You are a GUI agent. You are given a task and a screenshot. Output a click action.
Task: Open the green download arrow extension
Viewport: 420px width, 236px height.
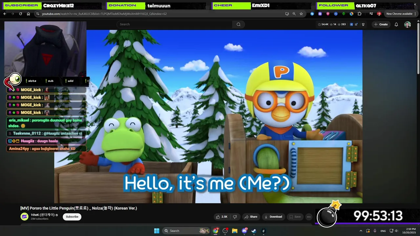tap(344, 14)
